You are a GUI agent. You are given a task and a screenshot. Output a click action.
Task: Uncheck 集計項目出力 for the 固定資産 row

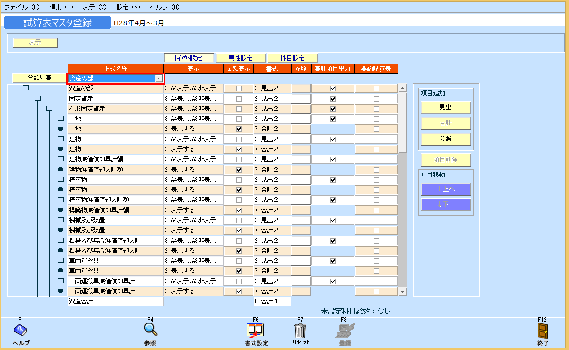click(x=332, y=98)
